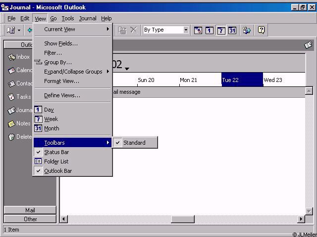Open Inbox from the Outlook Bar
The image size is (317, 237).
pos(19,57)
